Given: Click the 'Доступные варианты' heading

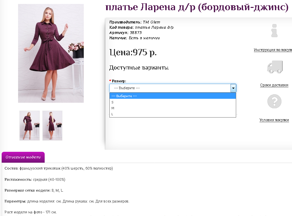Looking at the screenshot, I should (139, 68).
